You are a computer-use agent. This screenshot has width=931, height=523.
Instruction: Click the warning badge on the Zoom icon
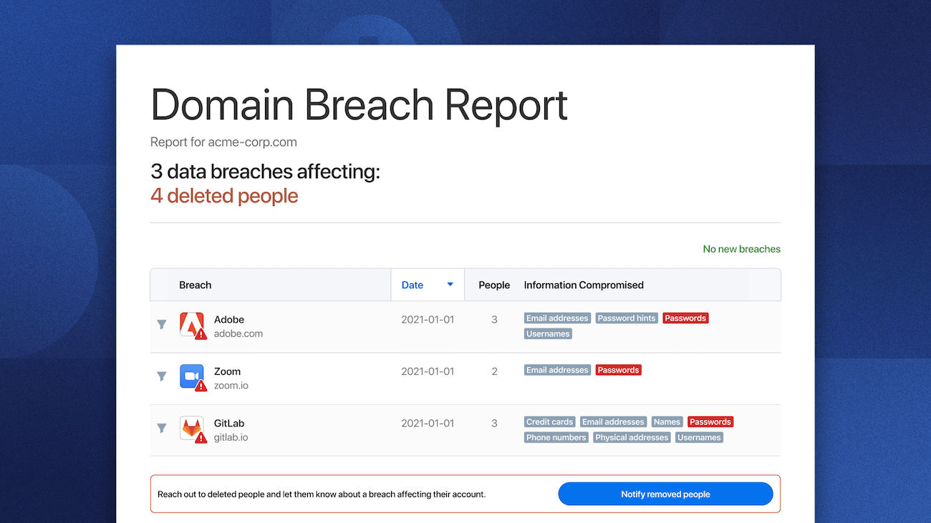tap(200, 385)
